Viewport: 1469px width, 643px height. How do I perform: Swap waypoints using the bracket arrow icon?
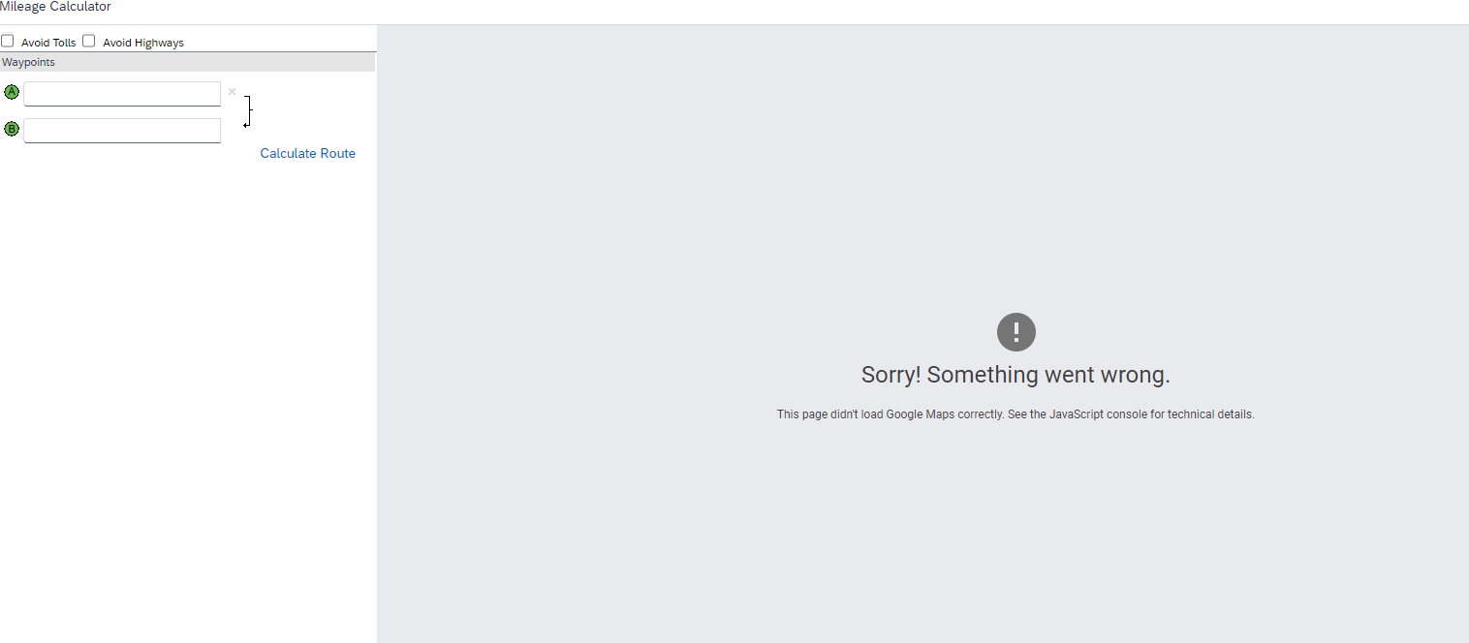pos(248,111)
